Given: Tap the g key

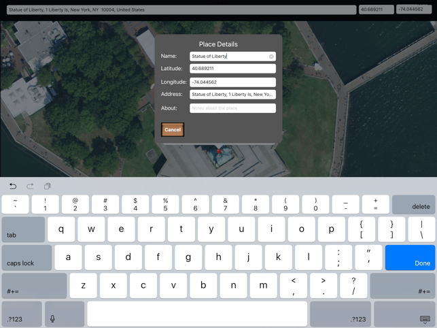Looking at the screenshot, I should (x=188, y=258).
